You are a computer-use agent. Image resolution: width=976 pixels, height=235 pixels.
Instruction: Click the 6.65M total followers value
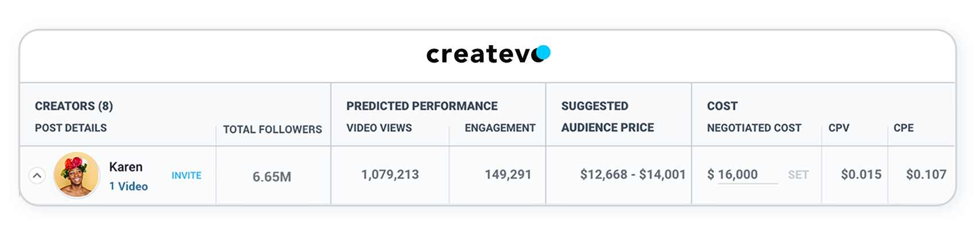272,177
